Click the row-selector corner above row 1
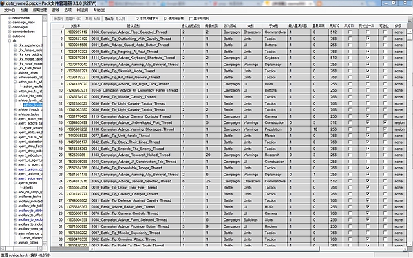 (57, 26)
